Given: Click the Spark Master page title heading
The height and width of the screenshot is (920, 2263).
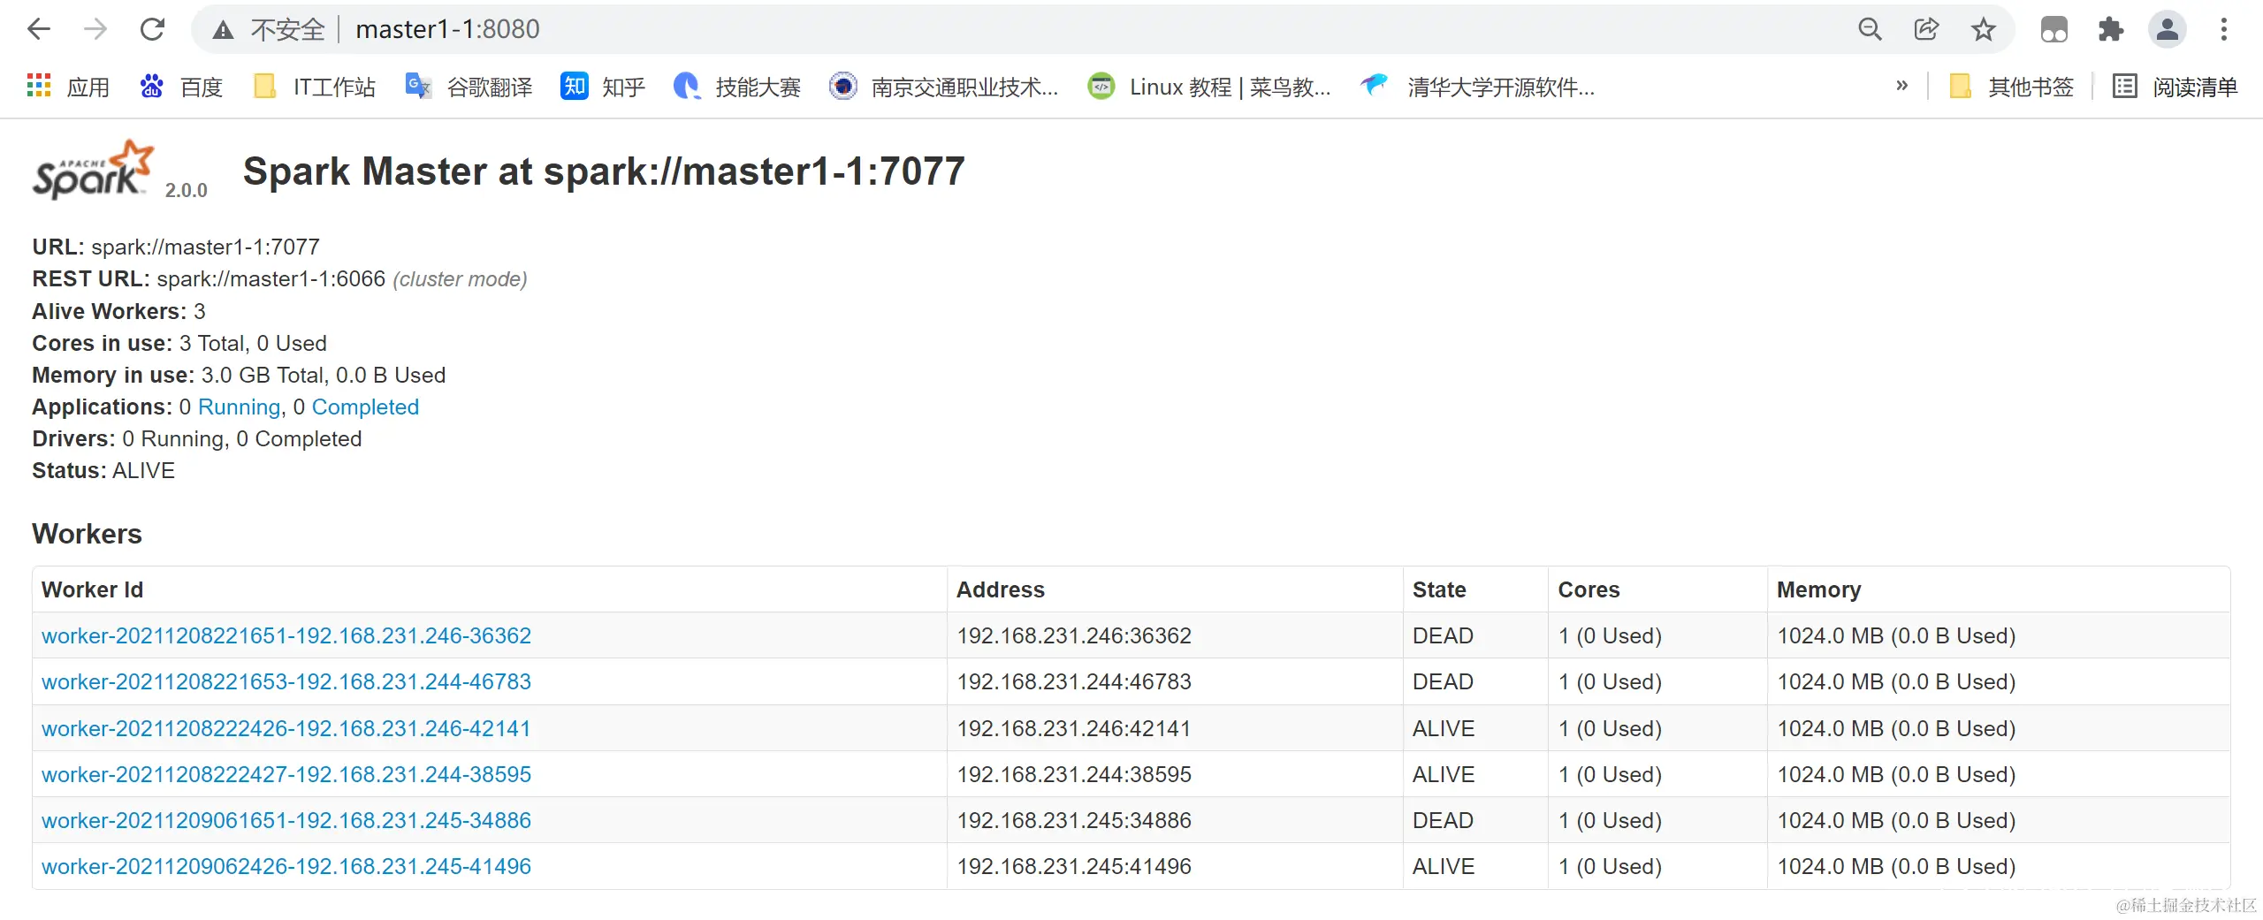Looking at the screenshot, I should pyautogui.click(x=604, y=171).
